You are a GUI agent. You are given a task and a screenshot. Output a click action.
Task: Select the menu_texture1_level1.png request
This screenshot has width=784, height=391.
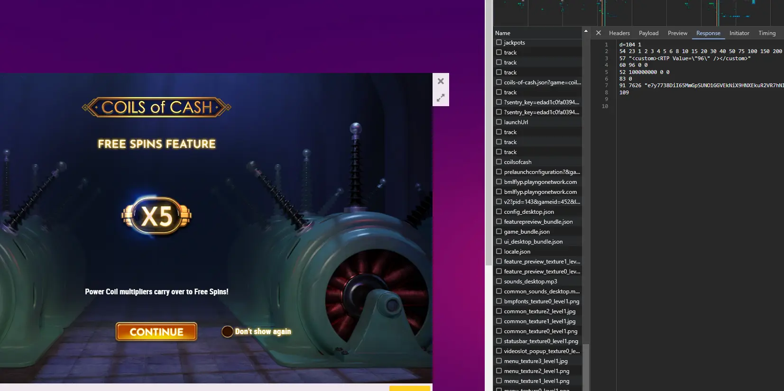click(x=537, y=381)
